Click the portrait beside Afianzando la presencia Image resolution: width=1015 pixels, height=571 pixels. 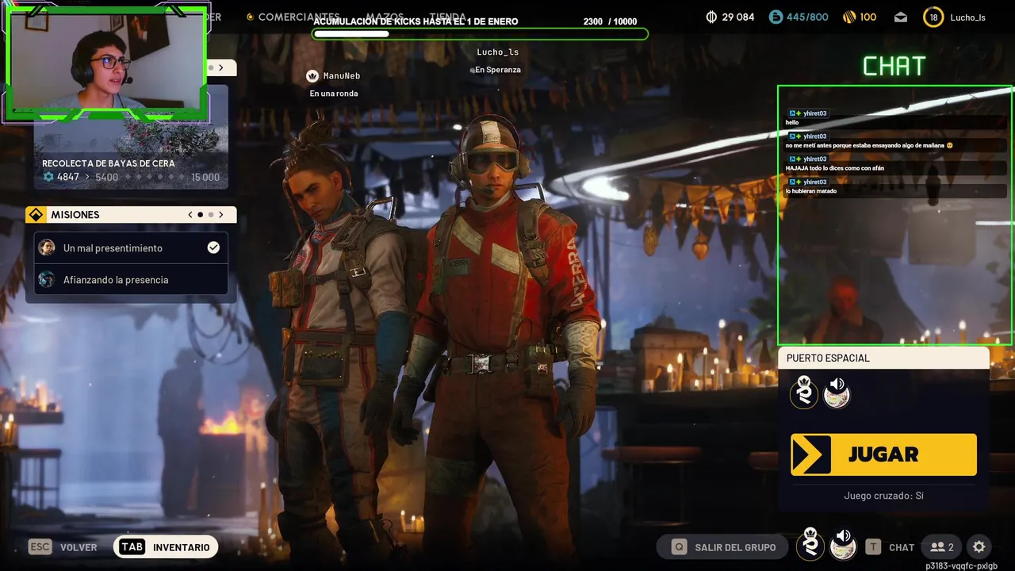click(47, 279)
